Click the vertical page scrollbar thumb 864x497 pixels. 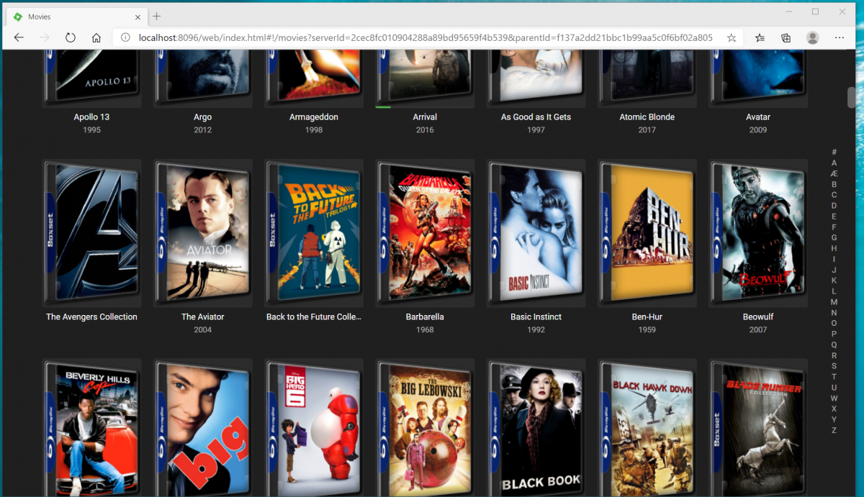[x=851, y=97]
